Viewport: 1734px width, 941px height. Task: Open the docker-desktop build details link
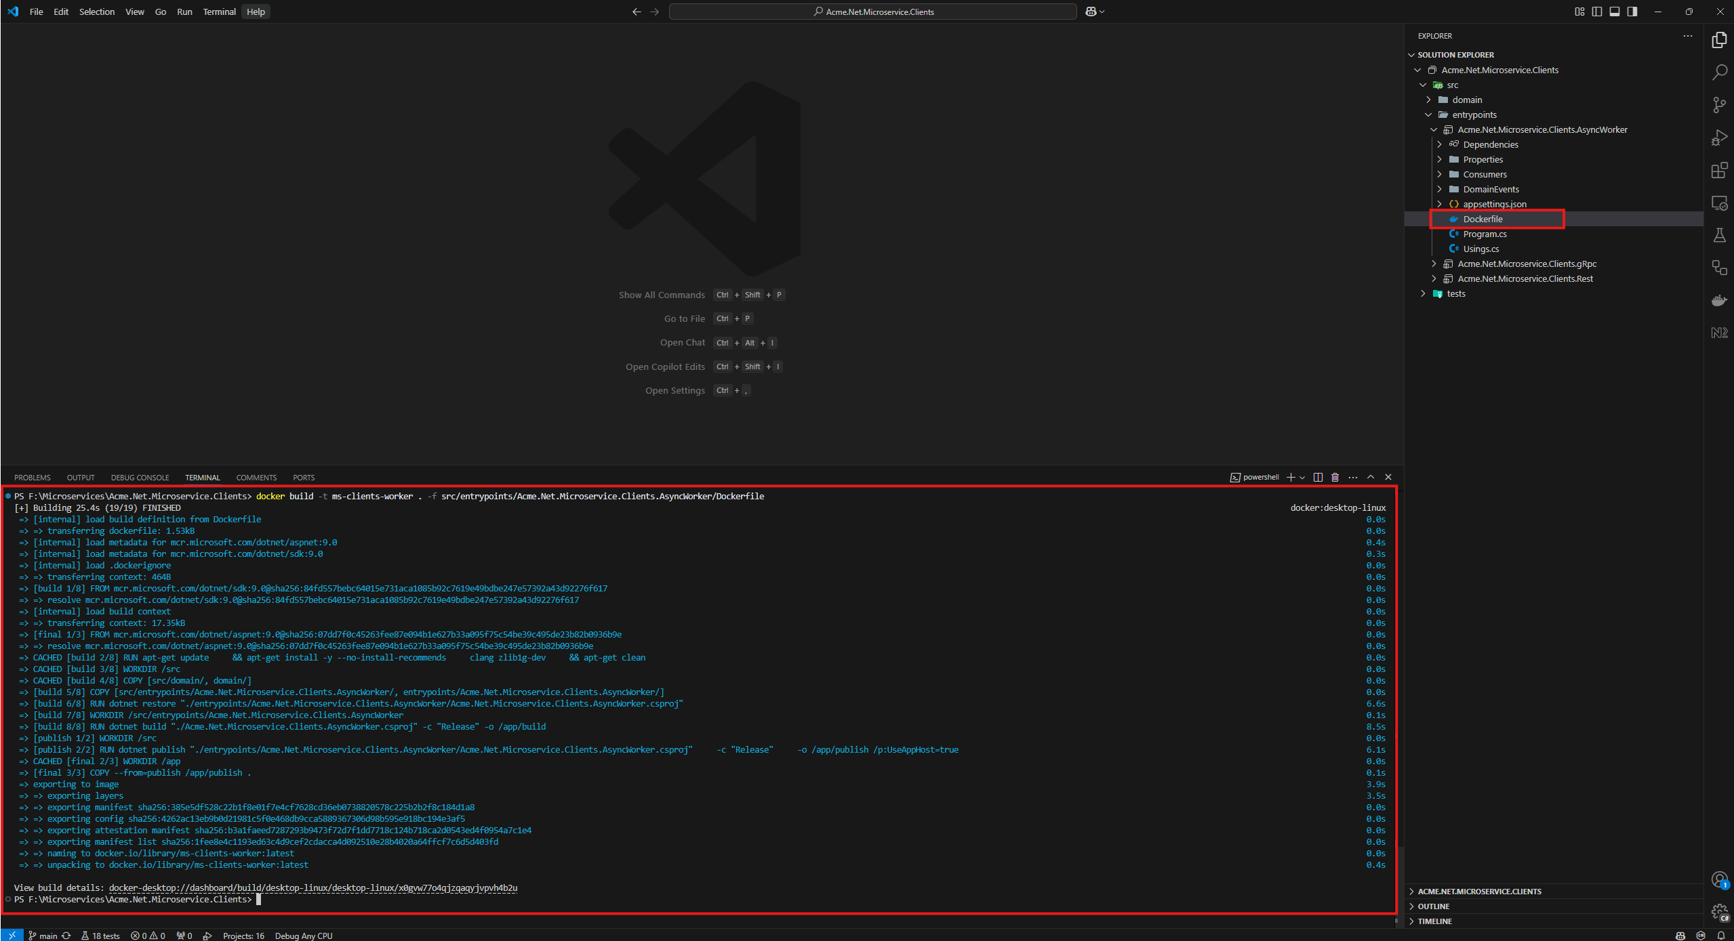[x=313, y=887]
